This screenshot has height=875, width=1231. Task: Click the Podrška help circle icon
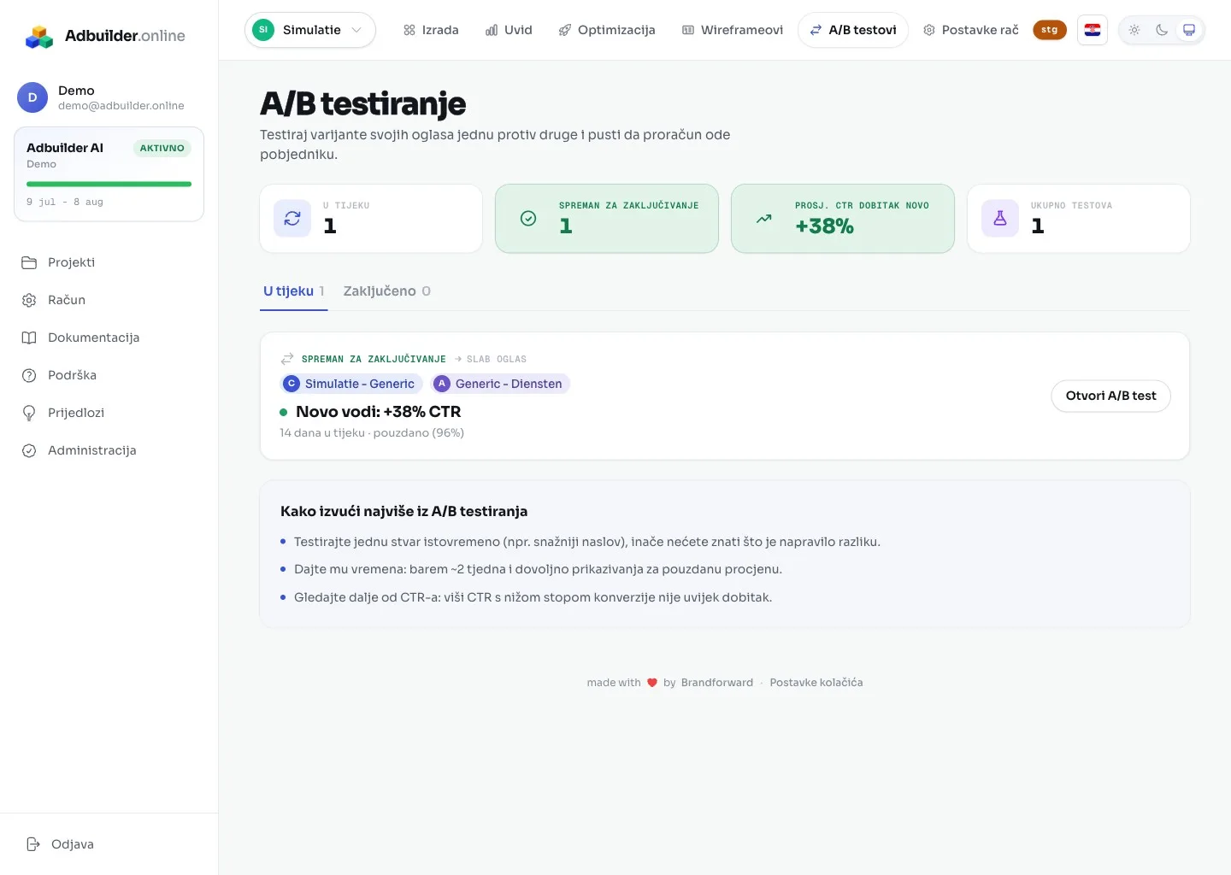29,375
